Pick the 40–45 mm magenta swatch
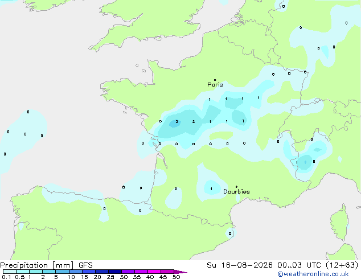 (x=154, y=272)
